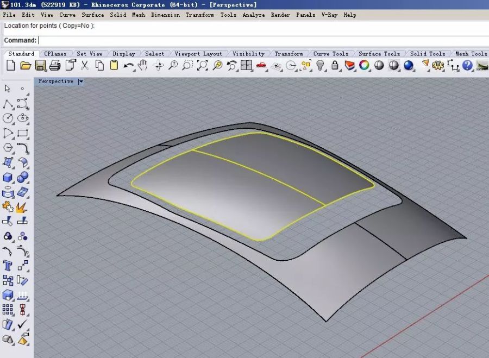
Task: Click the Perspective viewport title label
Action: (x=55, y=81)
